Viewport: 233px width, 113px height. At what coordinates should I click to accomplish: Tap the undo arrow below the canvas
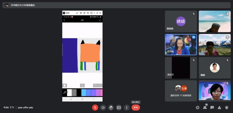click(x=95, y=86)
